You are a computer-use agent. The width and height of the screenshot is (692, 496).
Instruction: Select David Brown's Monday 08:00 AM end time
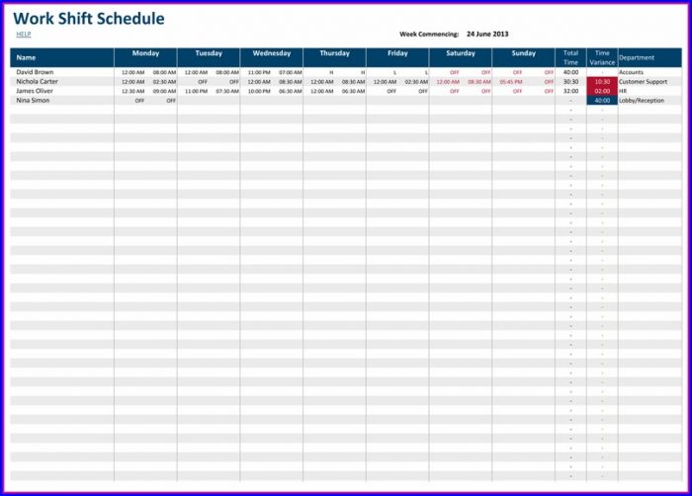(x=164, y=72)
